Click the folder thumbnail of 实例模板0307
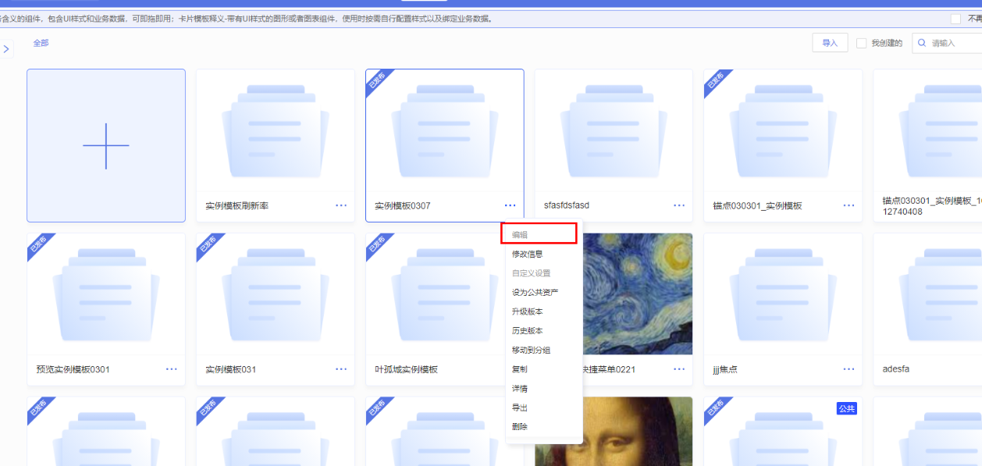 [445, 131]
